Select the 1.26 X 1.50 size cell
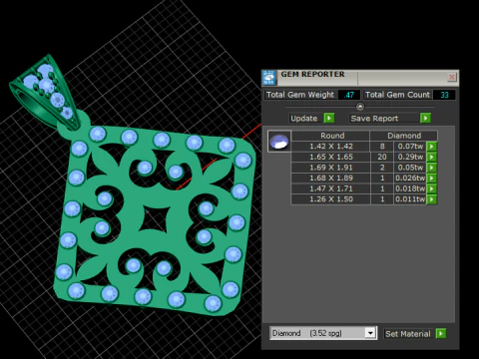This screenshot has width=479, height=359. (x=331, y=199)
